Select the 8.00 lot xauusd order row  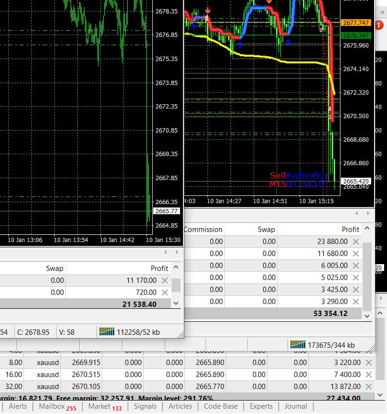point(187,363)
